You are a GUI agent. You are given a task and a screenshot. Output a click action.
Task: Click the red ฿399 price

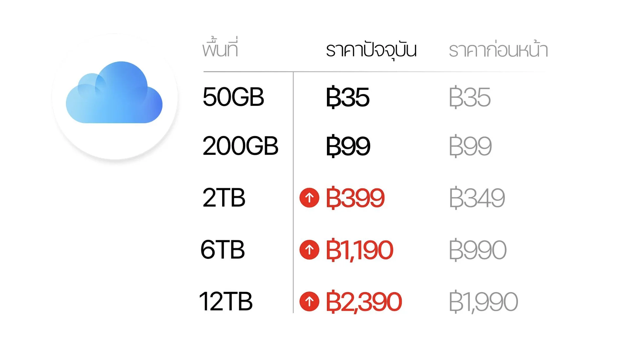[355, 198]
